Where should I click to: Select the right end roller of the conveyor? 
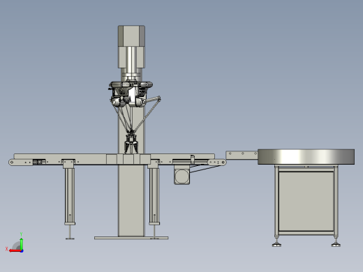[223, 162]
